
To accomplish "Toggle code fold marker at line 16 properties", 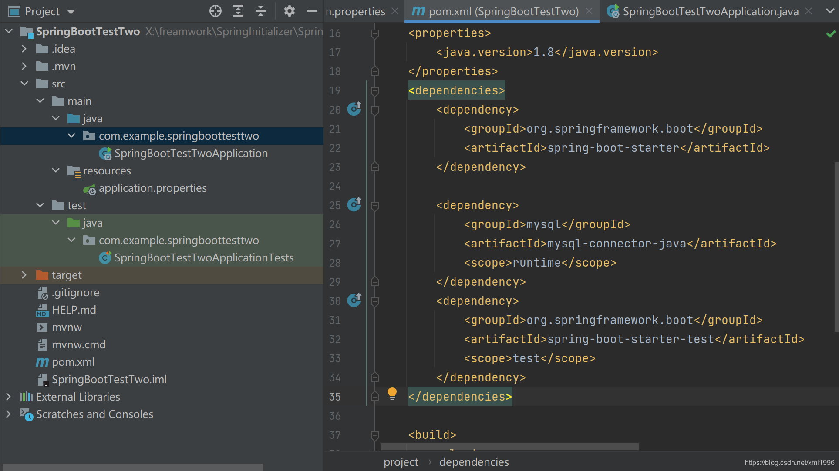I will coord(374,33).
